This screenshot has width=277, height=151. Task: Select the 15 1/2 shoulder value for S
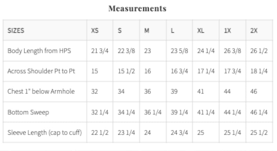[126, 71]
